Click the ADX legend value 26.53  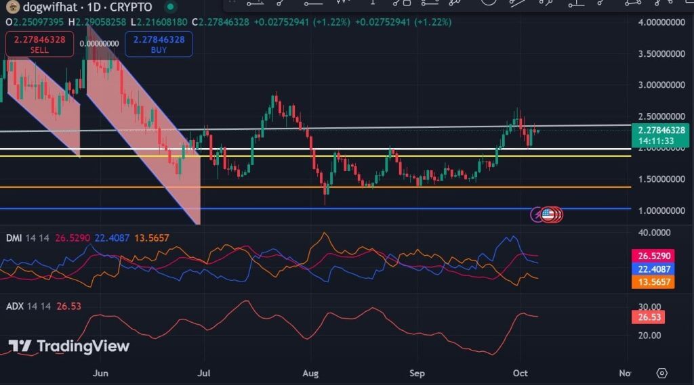click(69, 307)
